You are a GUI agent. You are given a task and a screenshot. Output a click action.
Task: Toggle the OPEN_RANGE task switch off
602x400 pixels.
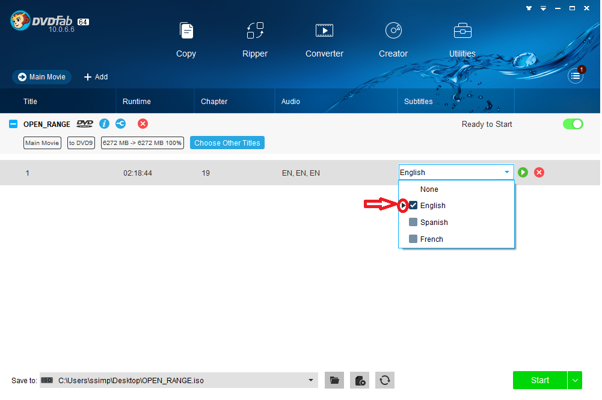[573, 124]
